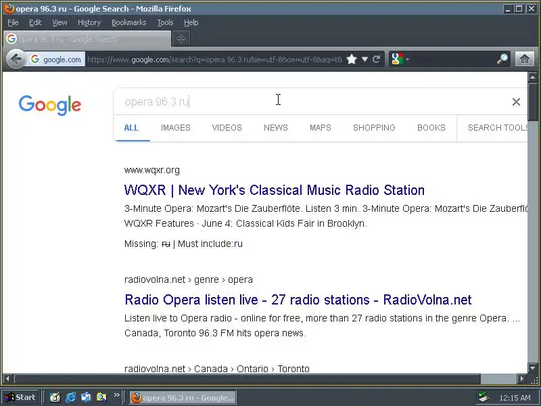This screenshot has height=406, width=541.
Task: Focus the Google search query field
Action: pyautogui.click(x=310, y=102)
